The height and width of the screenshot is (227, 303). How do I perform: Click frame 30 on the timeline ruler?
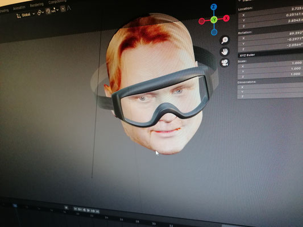(154, 224)
